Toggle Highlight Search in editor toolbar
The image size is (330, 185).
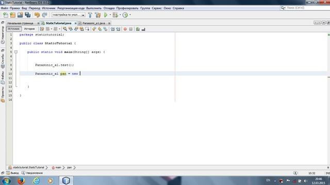tap(81, 29)
